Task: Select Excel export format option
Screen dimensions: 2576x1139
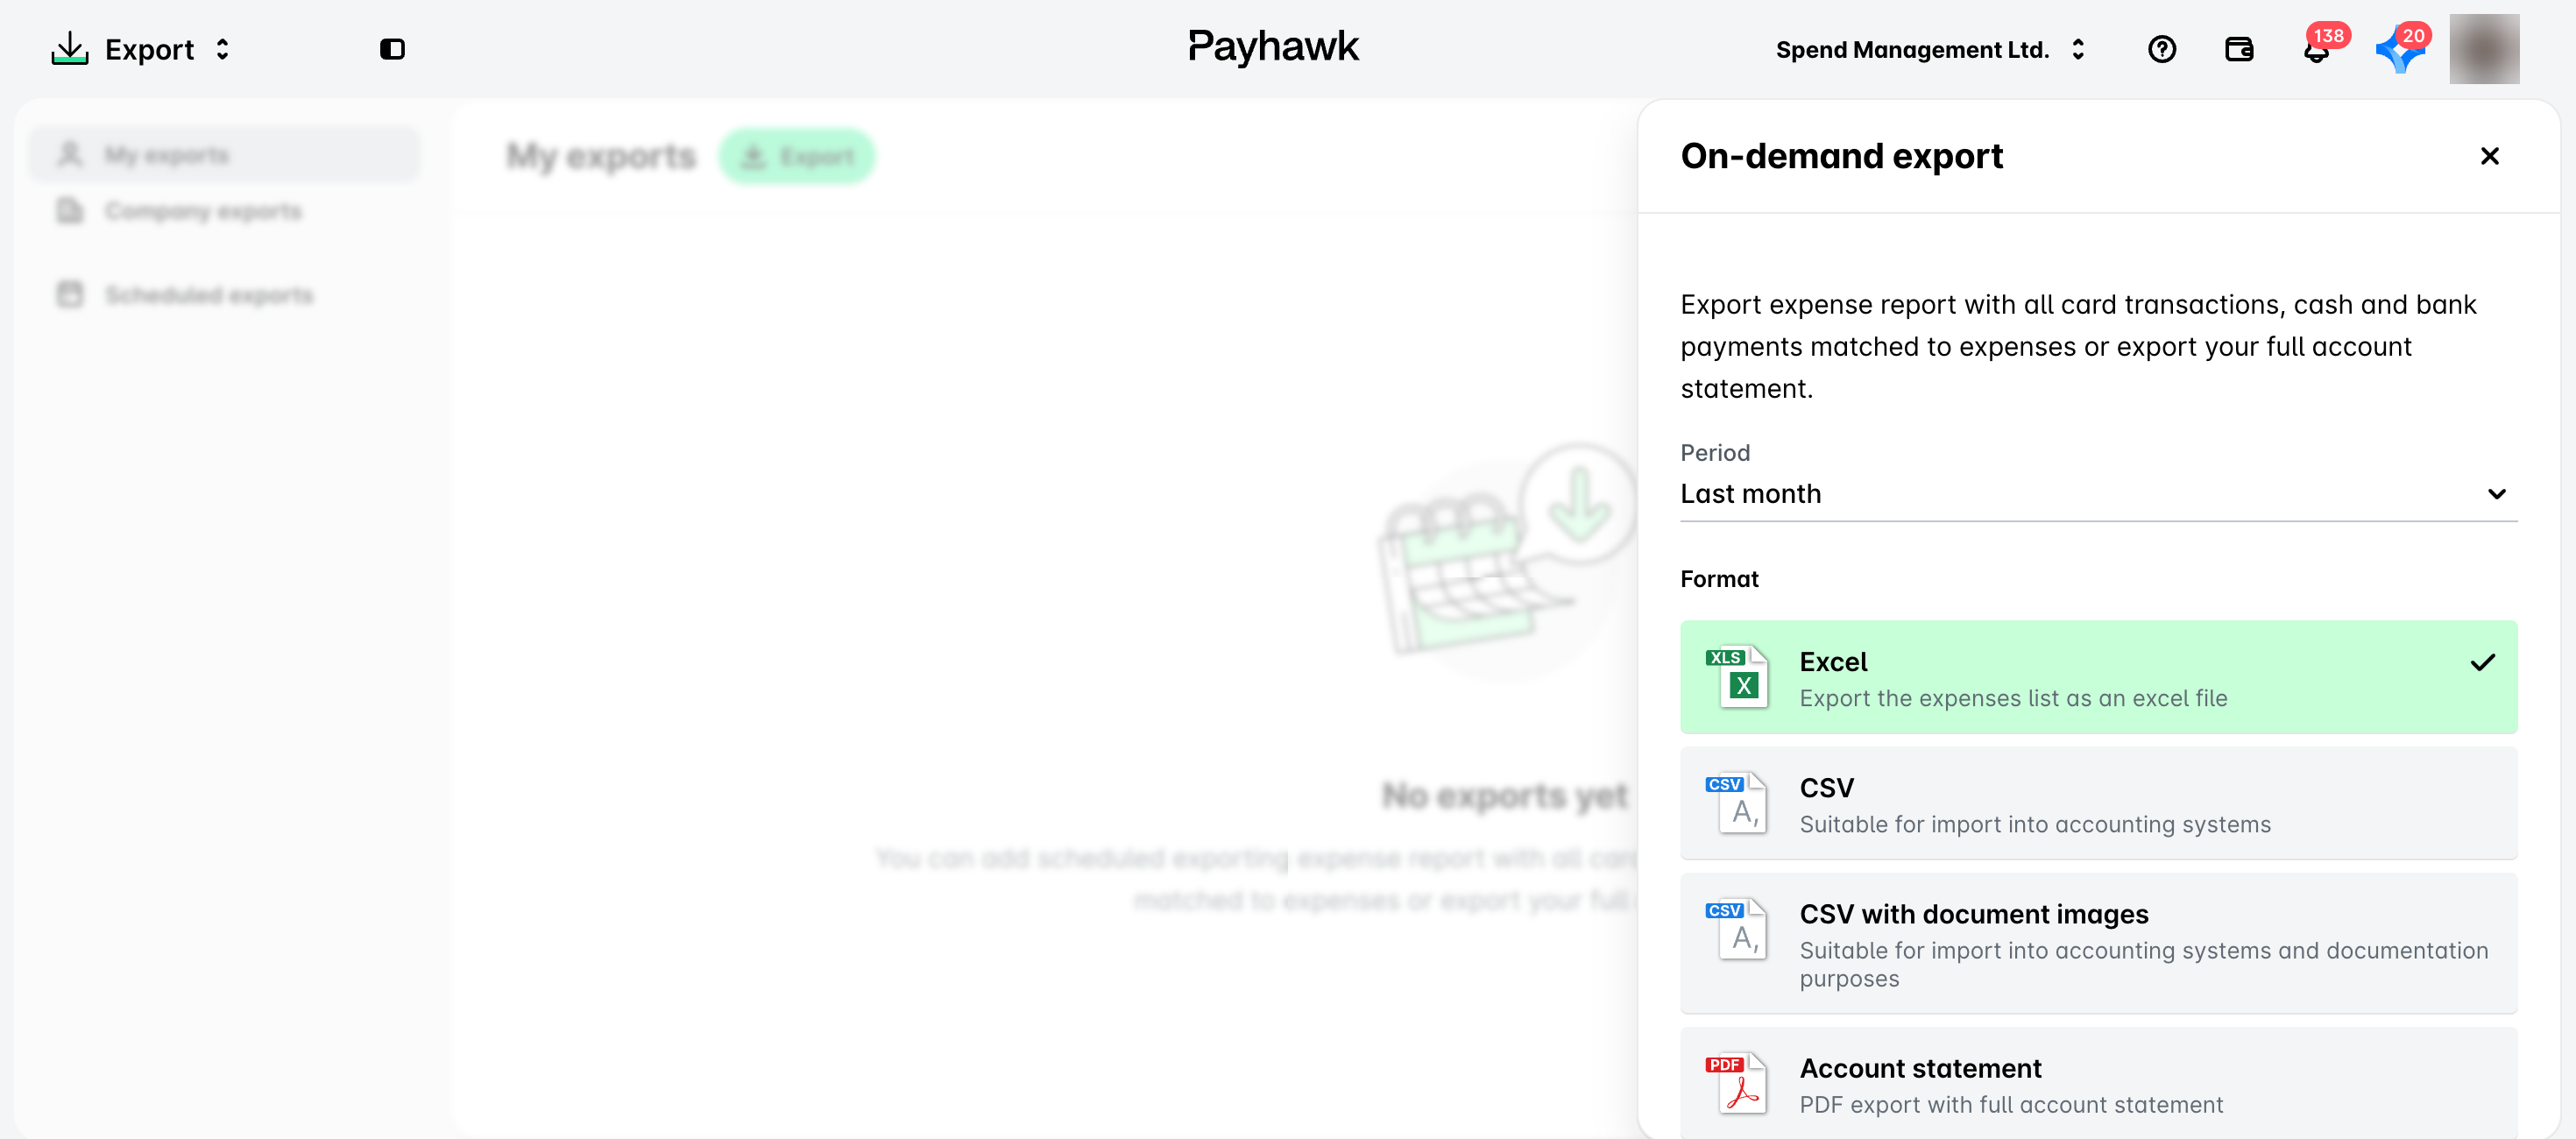Action: [2098, 677]
